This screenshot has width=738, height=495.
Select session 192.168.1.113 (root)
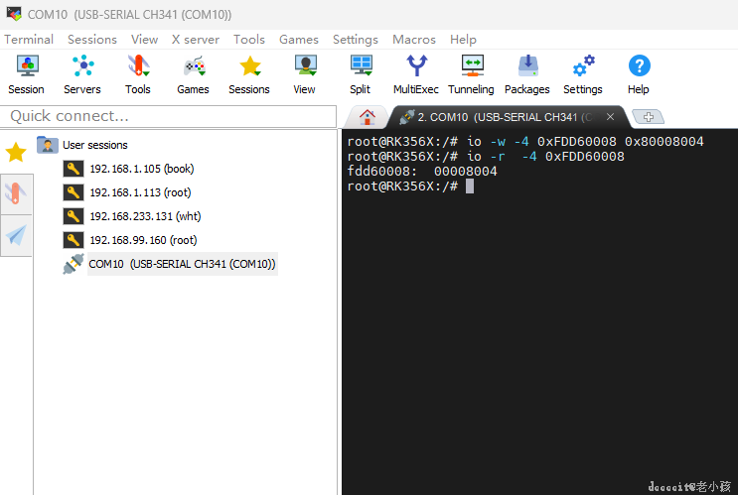tap(140, 192)
